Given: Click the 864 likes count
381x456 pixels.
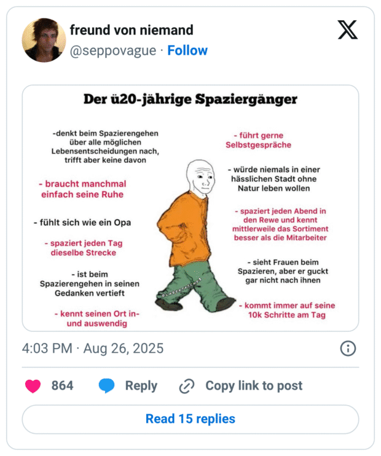Looking at the screenshot, I should (x=62, y=385).
